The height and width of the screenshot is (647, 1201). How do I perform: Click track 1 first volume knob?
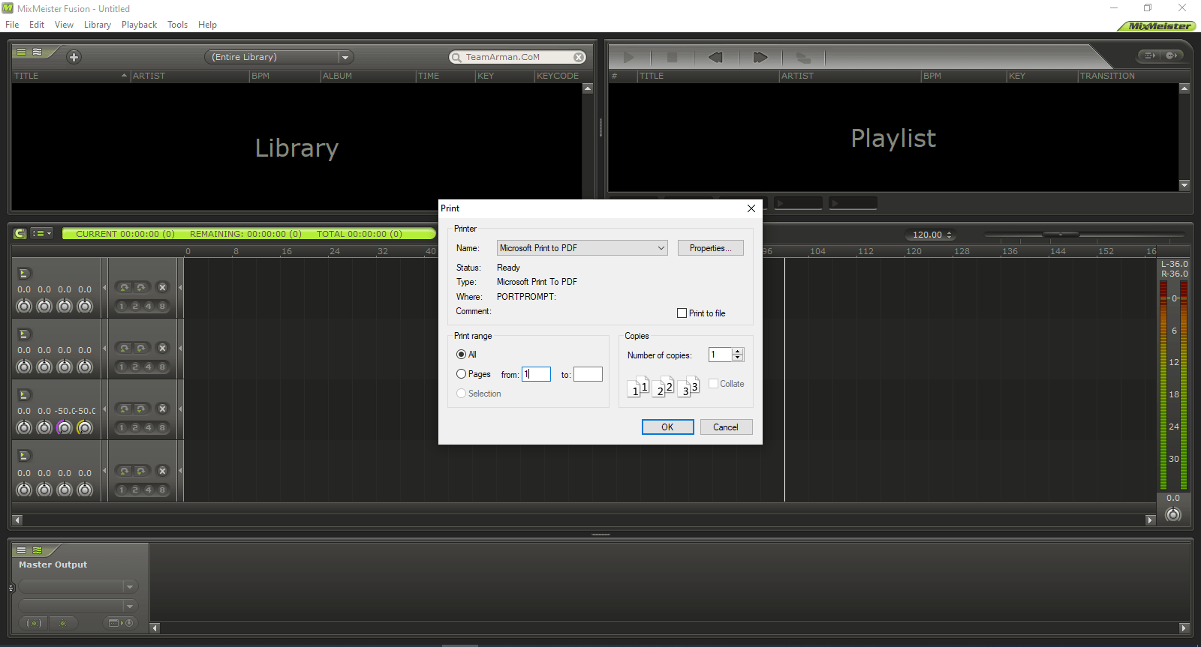tap(24, 306)
